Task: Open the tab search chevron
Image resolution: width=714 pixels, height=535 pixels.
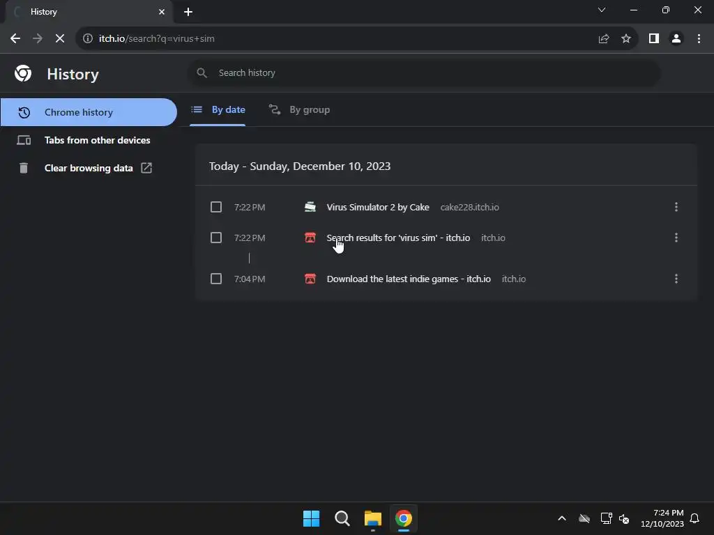Action: coord(602,10)
